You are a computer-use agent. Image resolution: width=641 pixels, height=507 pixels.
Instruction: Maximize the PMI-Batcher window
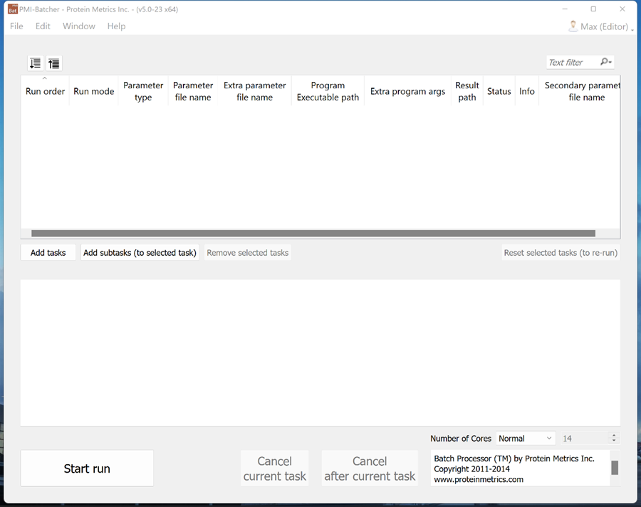click(593, 9)
